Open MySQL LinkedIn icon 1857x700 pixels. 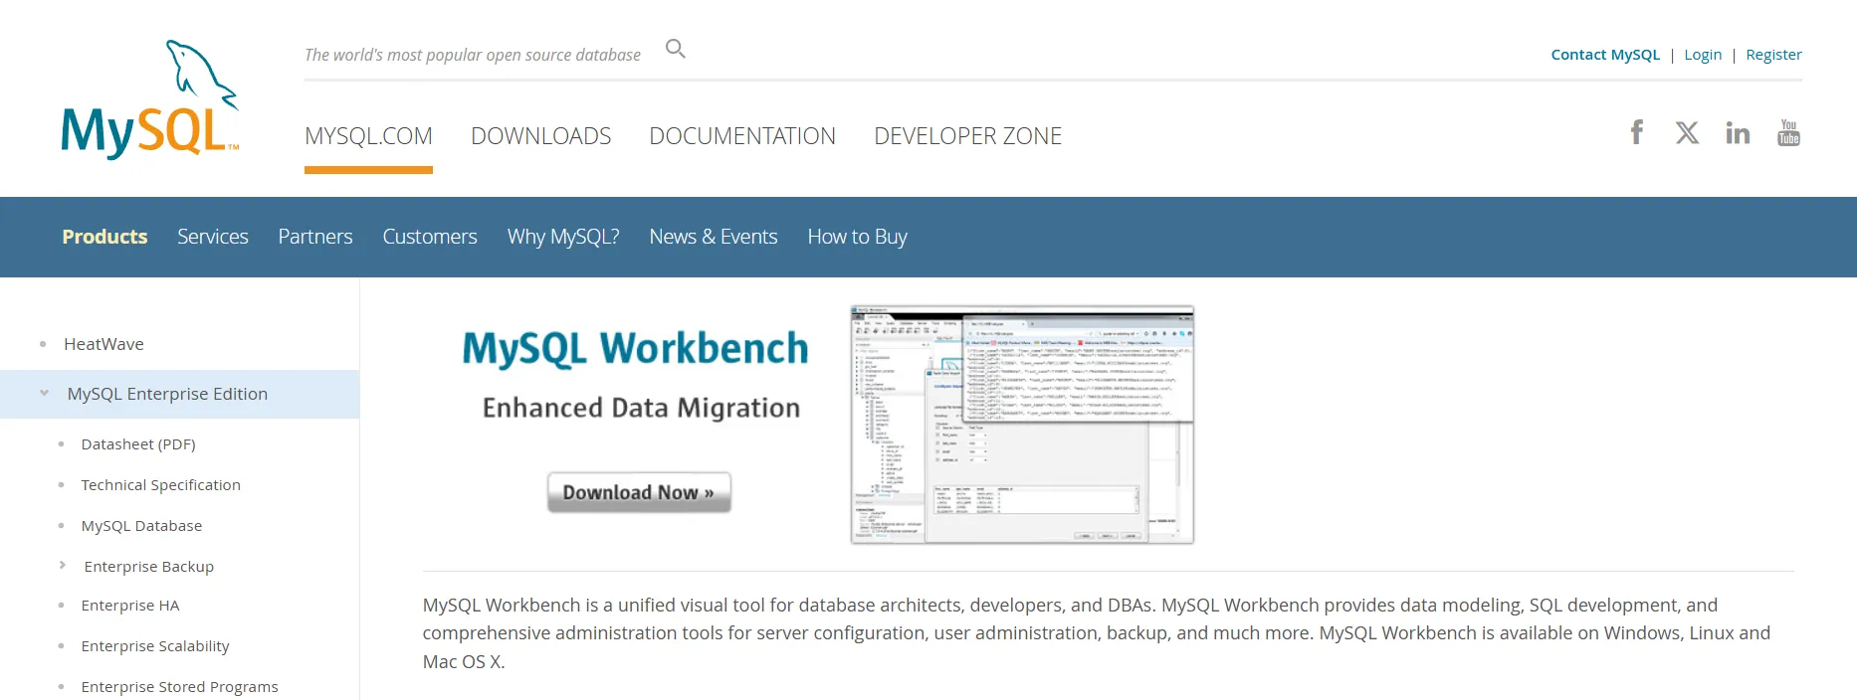pos(1738,133)
